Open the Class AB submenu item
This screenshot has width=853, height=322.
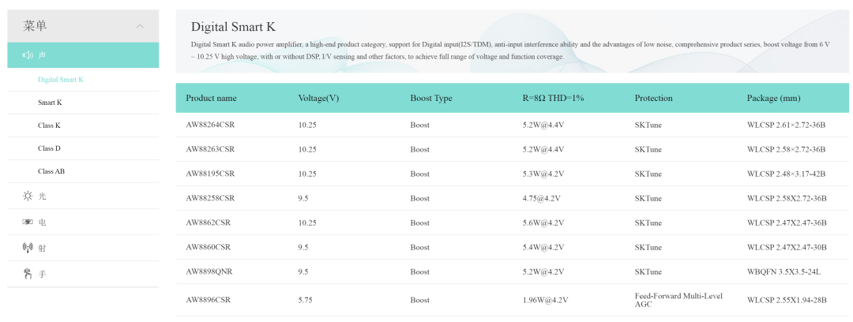(51, 170)
